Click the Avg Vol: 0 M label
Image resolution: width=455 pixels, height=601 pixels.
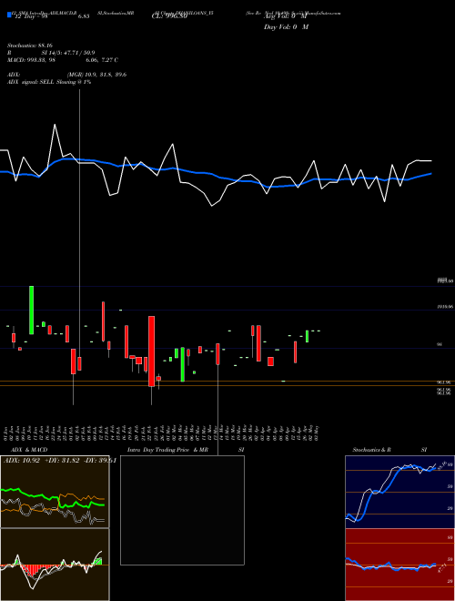pyautogui.click(x=286, y=17)
